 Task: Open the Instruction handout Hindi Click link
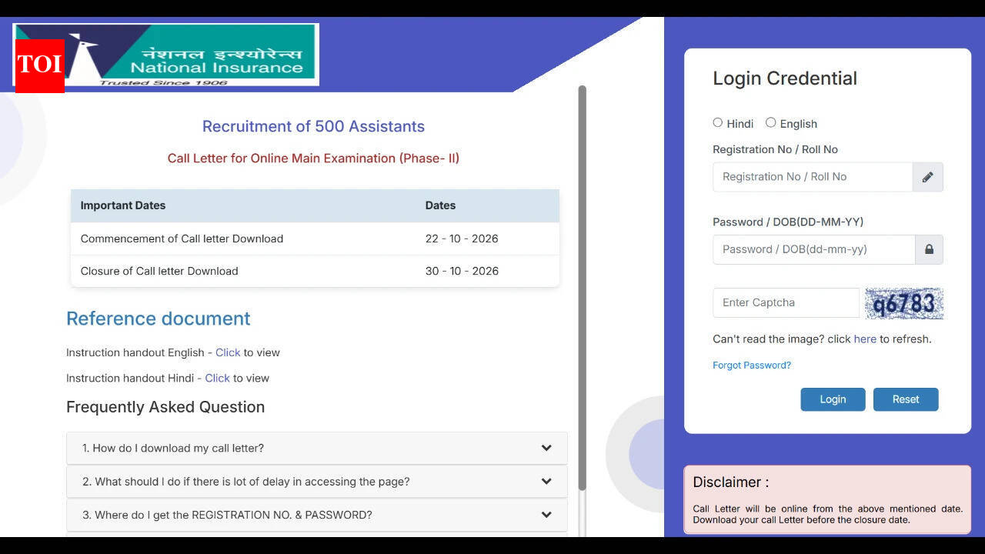pos(217,378)
